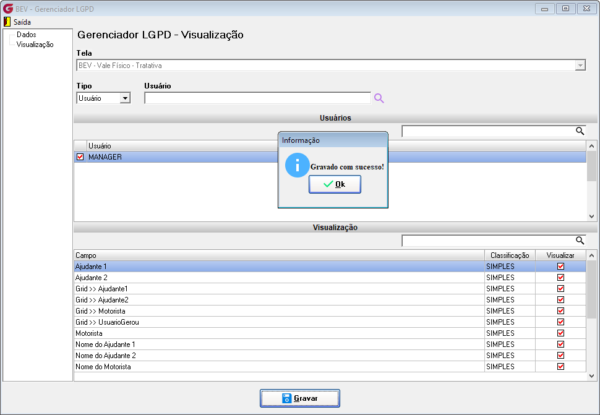Toggle Visualizar for Ajudante 1
Image resolution: width=600 pixels, height=415 pixels.
(560, 266)
